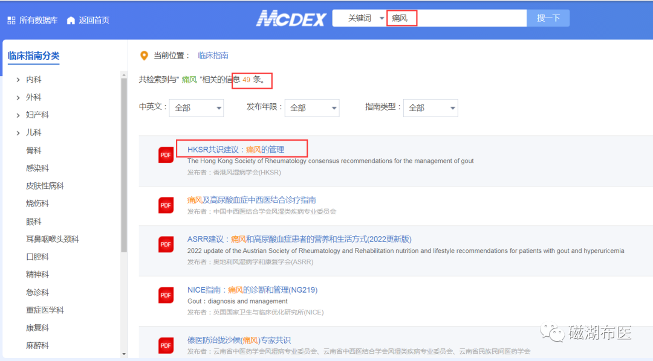
Task: Open the 发布年限 filter dropdown
Action: pyautogui.click(x=312, y=108)
